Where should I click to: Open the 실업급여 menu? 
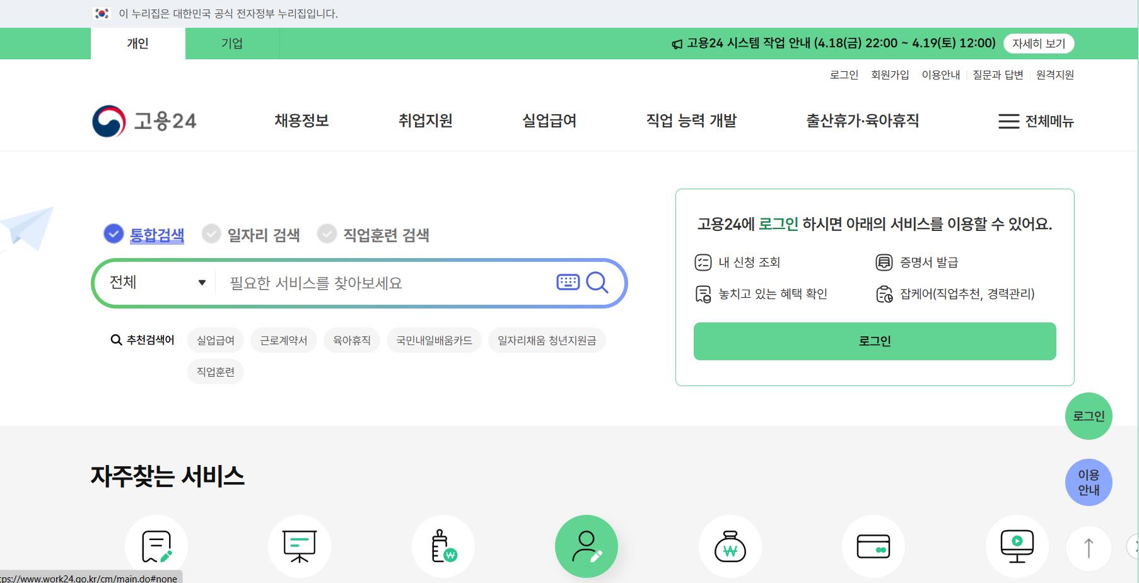click(x=549, y=121)
